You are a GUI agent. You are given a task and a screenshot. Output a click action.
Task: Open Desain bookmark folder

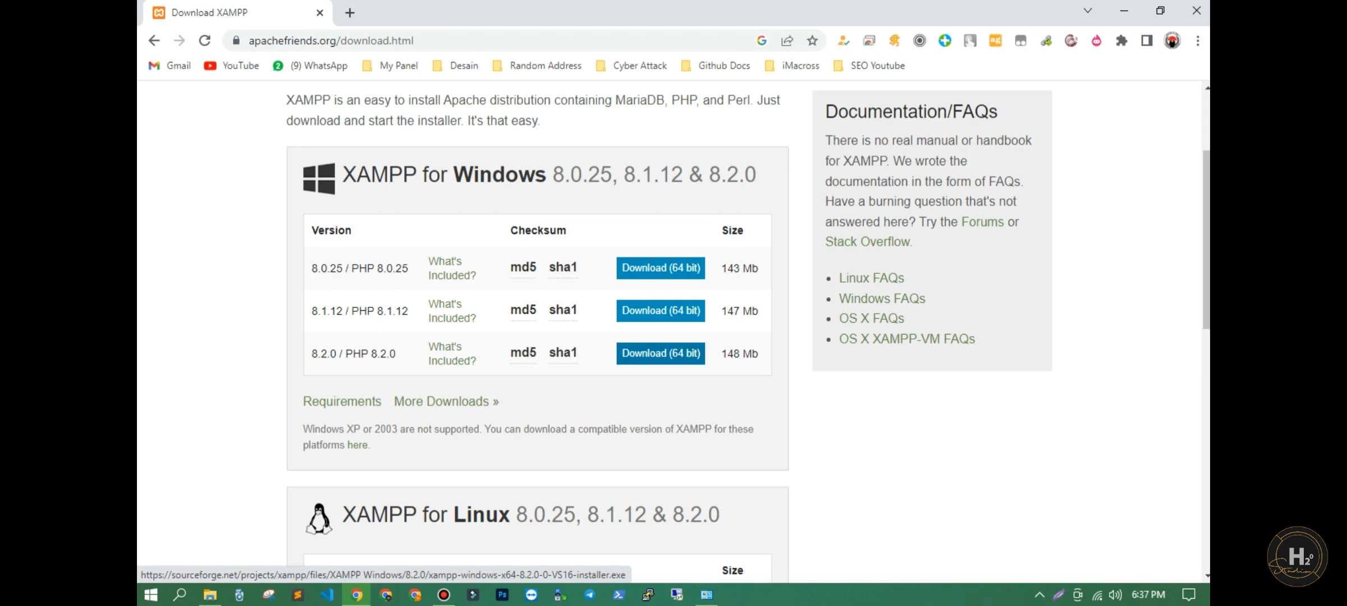(x=455, y=66)
